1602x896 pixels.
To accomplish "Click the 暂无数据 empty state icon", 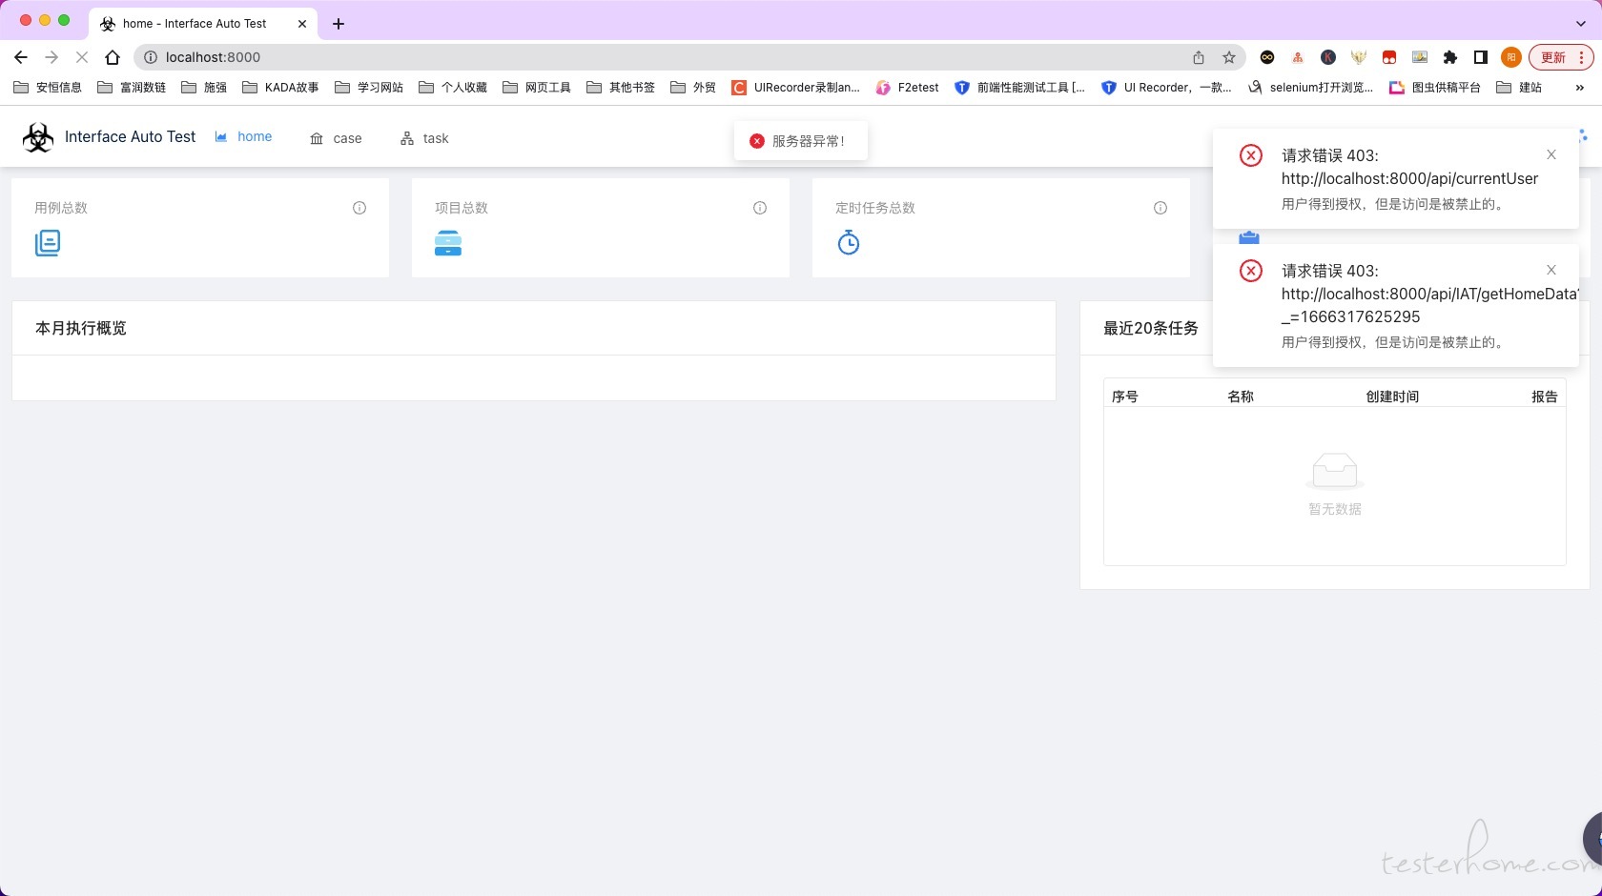I will (1335, 471).
